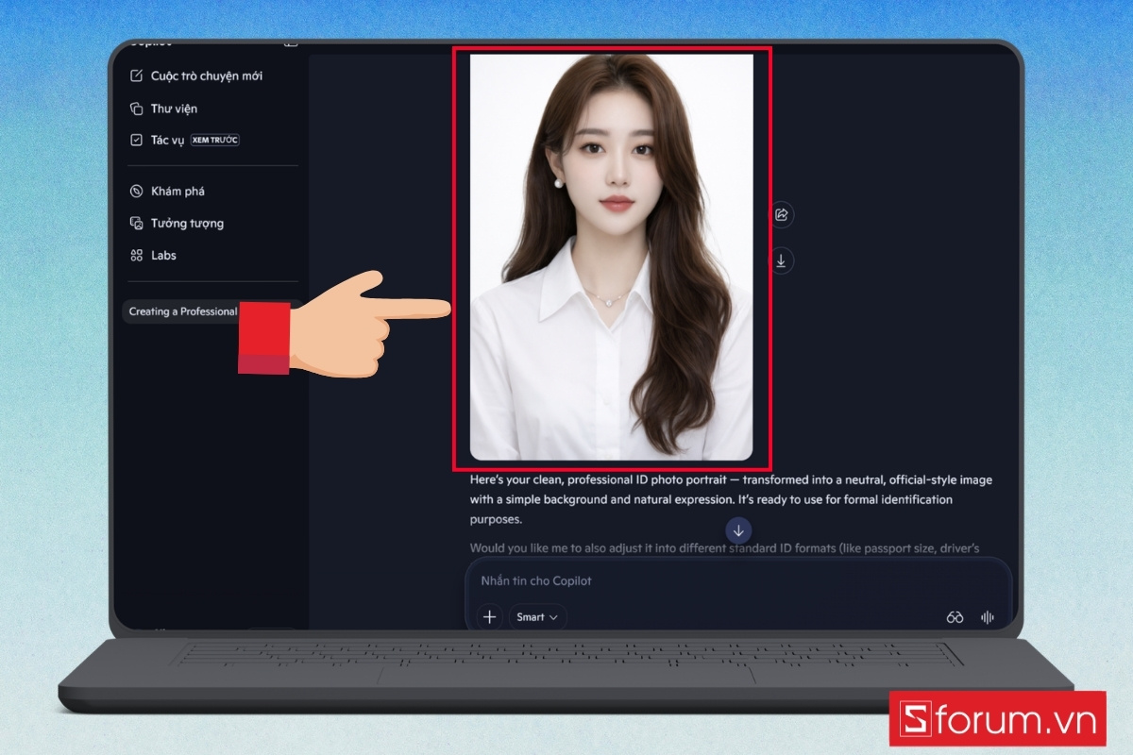Open 'Creating a Professional' conversation
The width and height of the screenshot is (1133, 755).
click(183, 311)
